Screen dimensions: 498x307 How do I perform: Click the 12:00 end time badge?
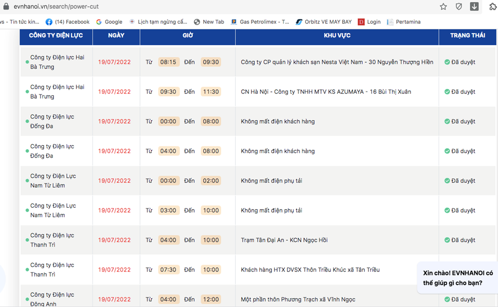(211, 299)
